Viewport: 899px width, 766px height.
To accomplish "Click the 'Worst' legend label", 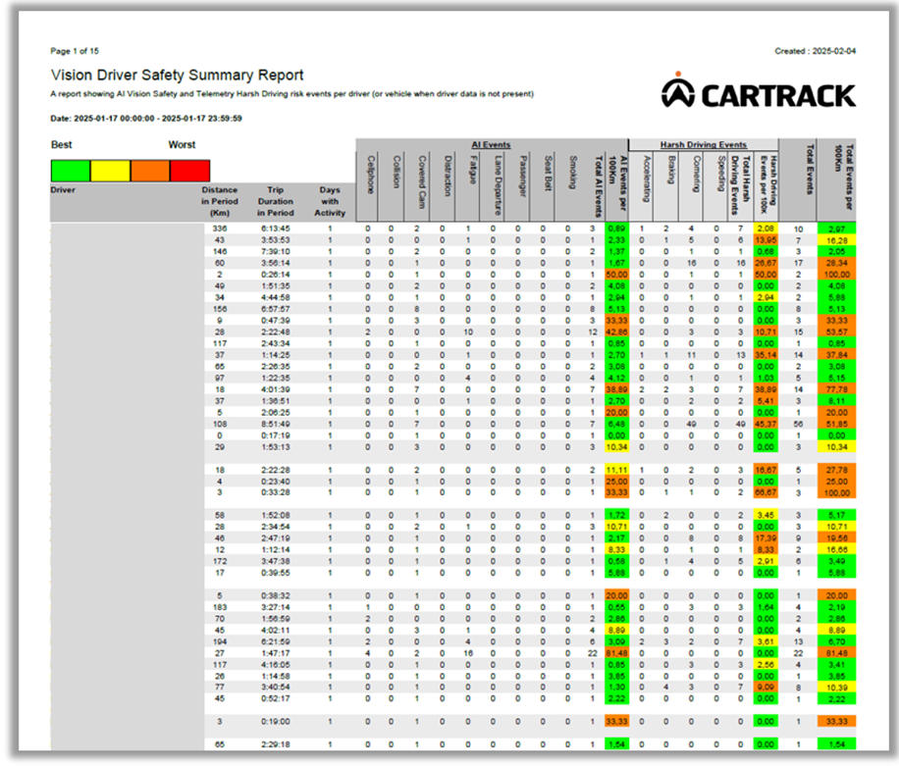I will [x=182, y=145].
